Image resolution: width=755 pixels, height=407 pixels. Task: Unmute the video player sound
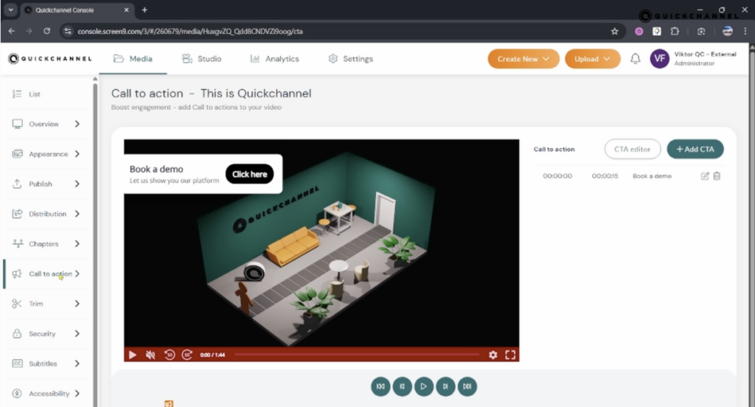click(x=150, y=355)
